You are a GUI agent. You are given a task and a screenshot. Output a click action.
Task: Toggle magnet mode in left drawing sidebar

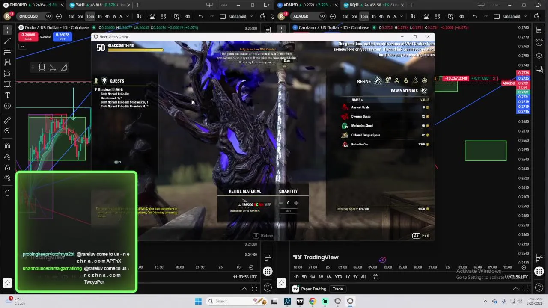click(7, 145)
